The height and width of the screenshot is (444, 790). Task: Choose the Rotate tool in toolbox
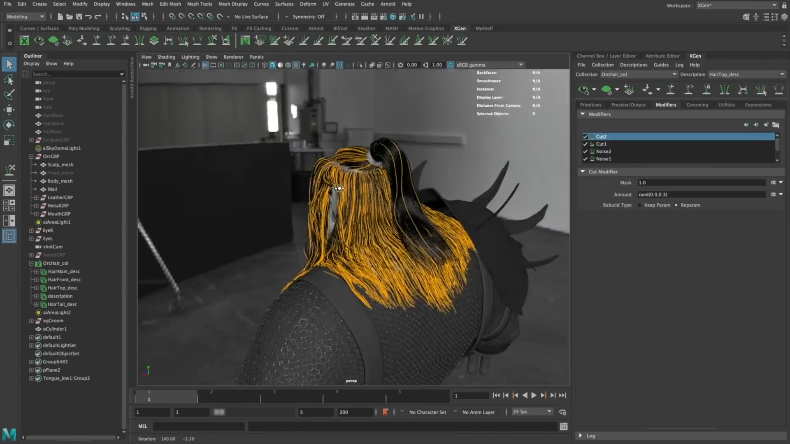pos(9,125)
